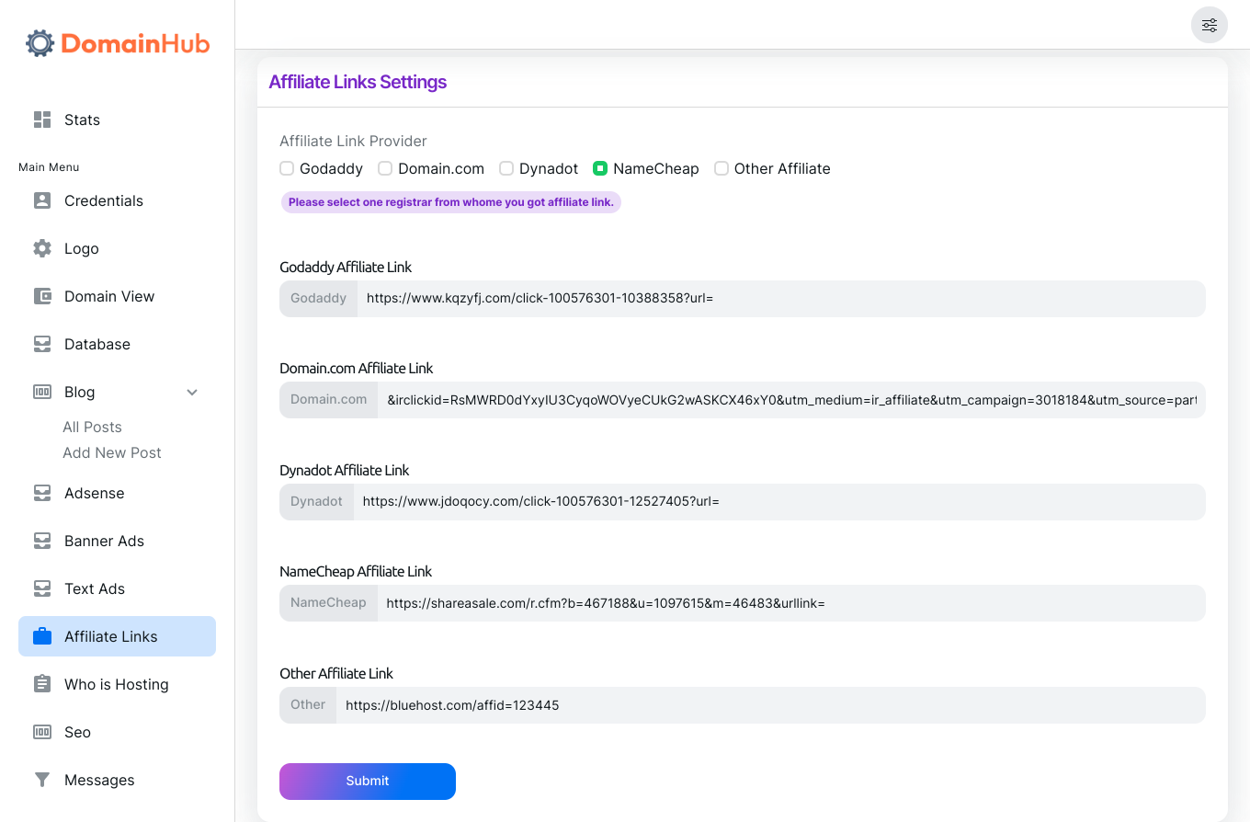Open Logo menu label
Image resolution: width=1250 pixels, height=822 pixels.
tap(81, 248)
